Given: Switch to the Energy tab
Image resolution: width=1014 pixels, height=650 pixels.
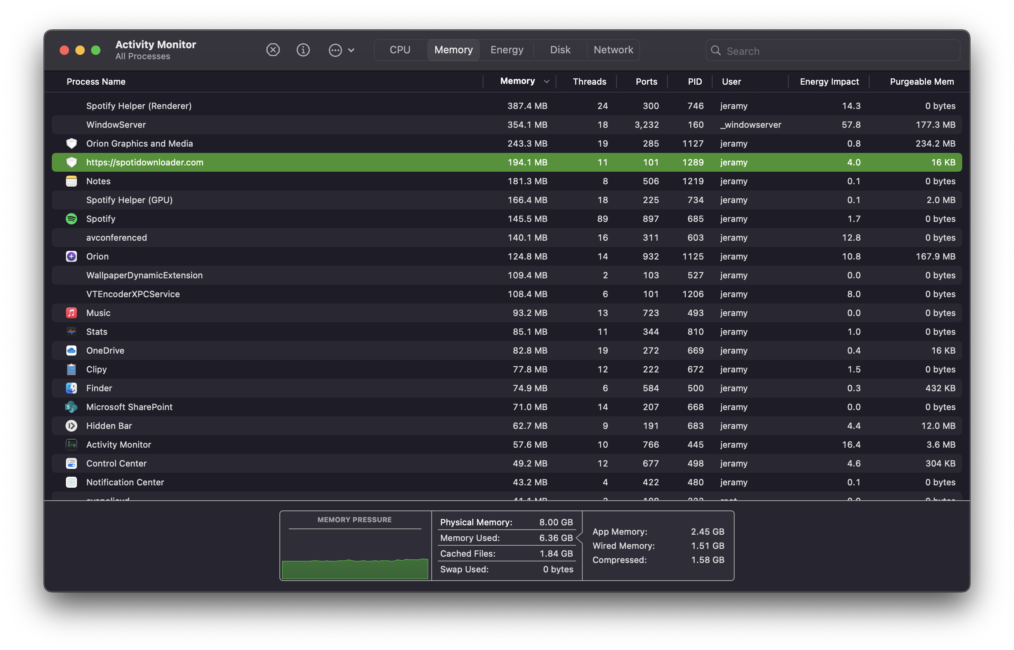Looking at the screenshot, I should pyautogui.click(x=507, y=50).
